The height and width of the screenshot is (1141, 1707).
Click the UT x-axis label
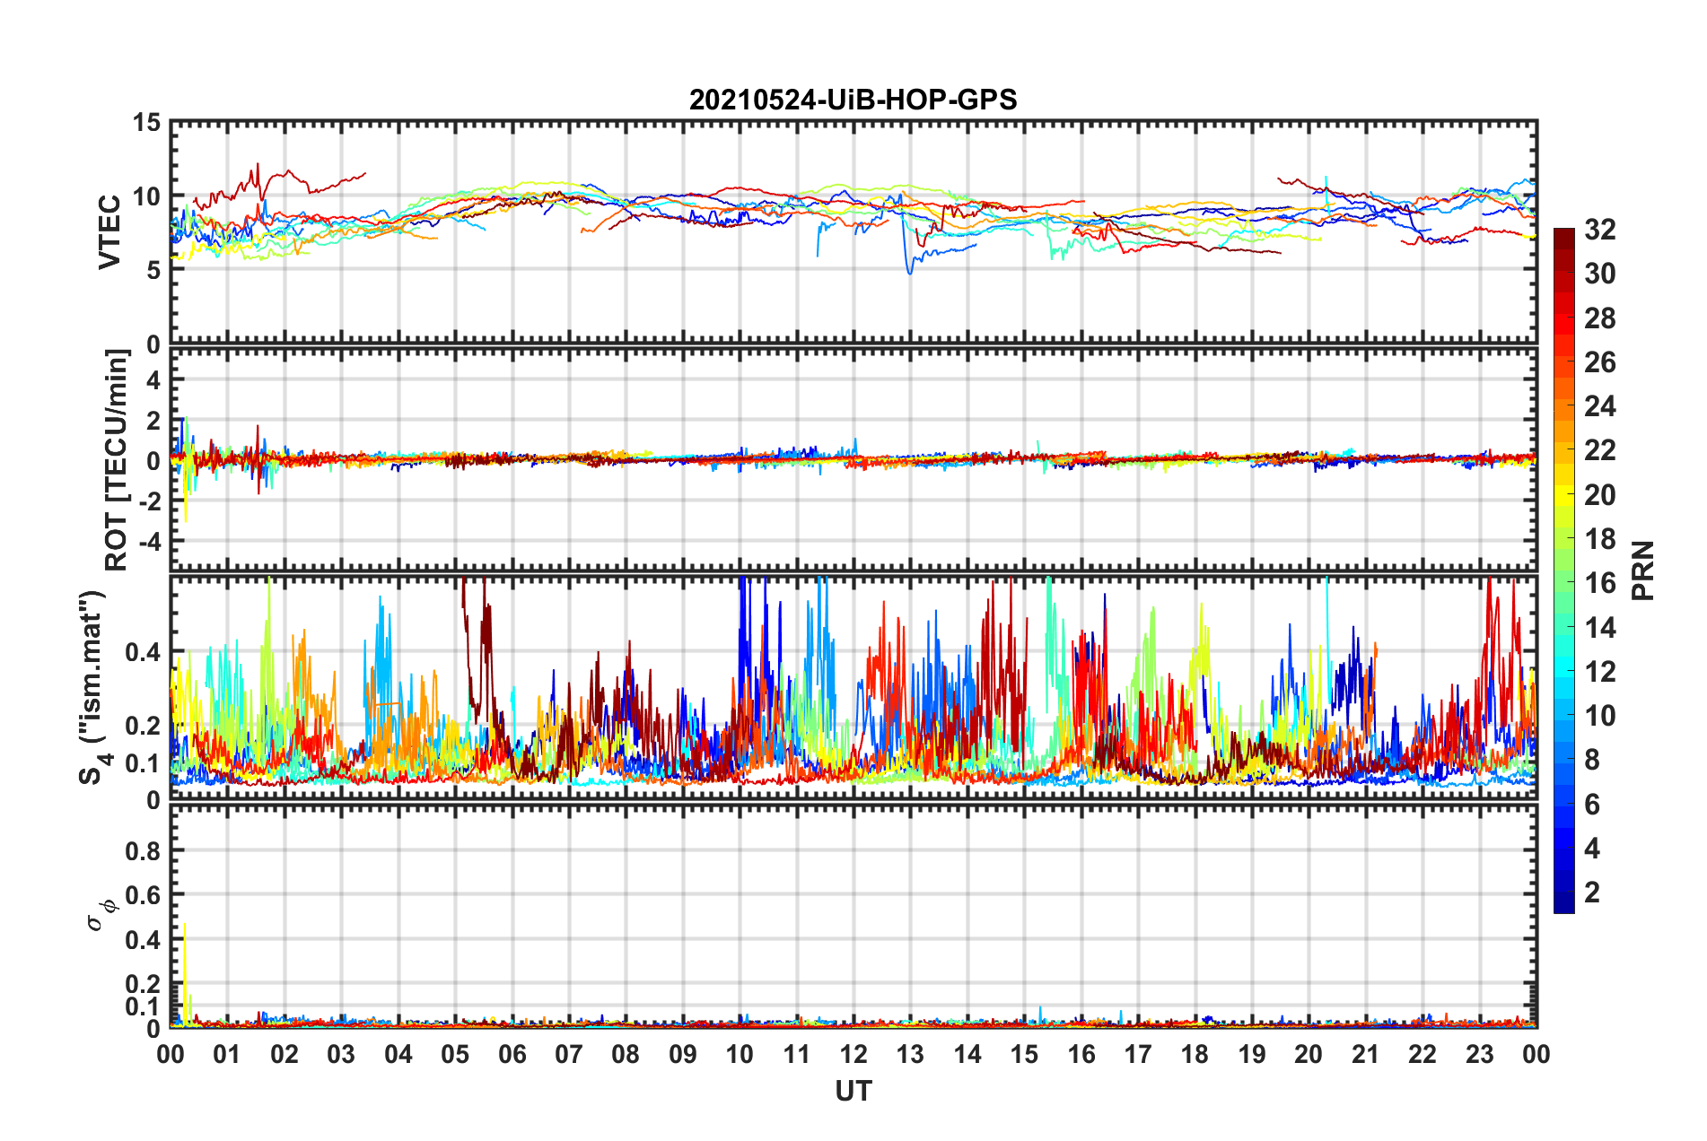point(853,1091)
